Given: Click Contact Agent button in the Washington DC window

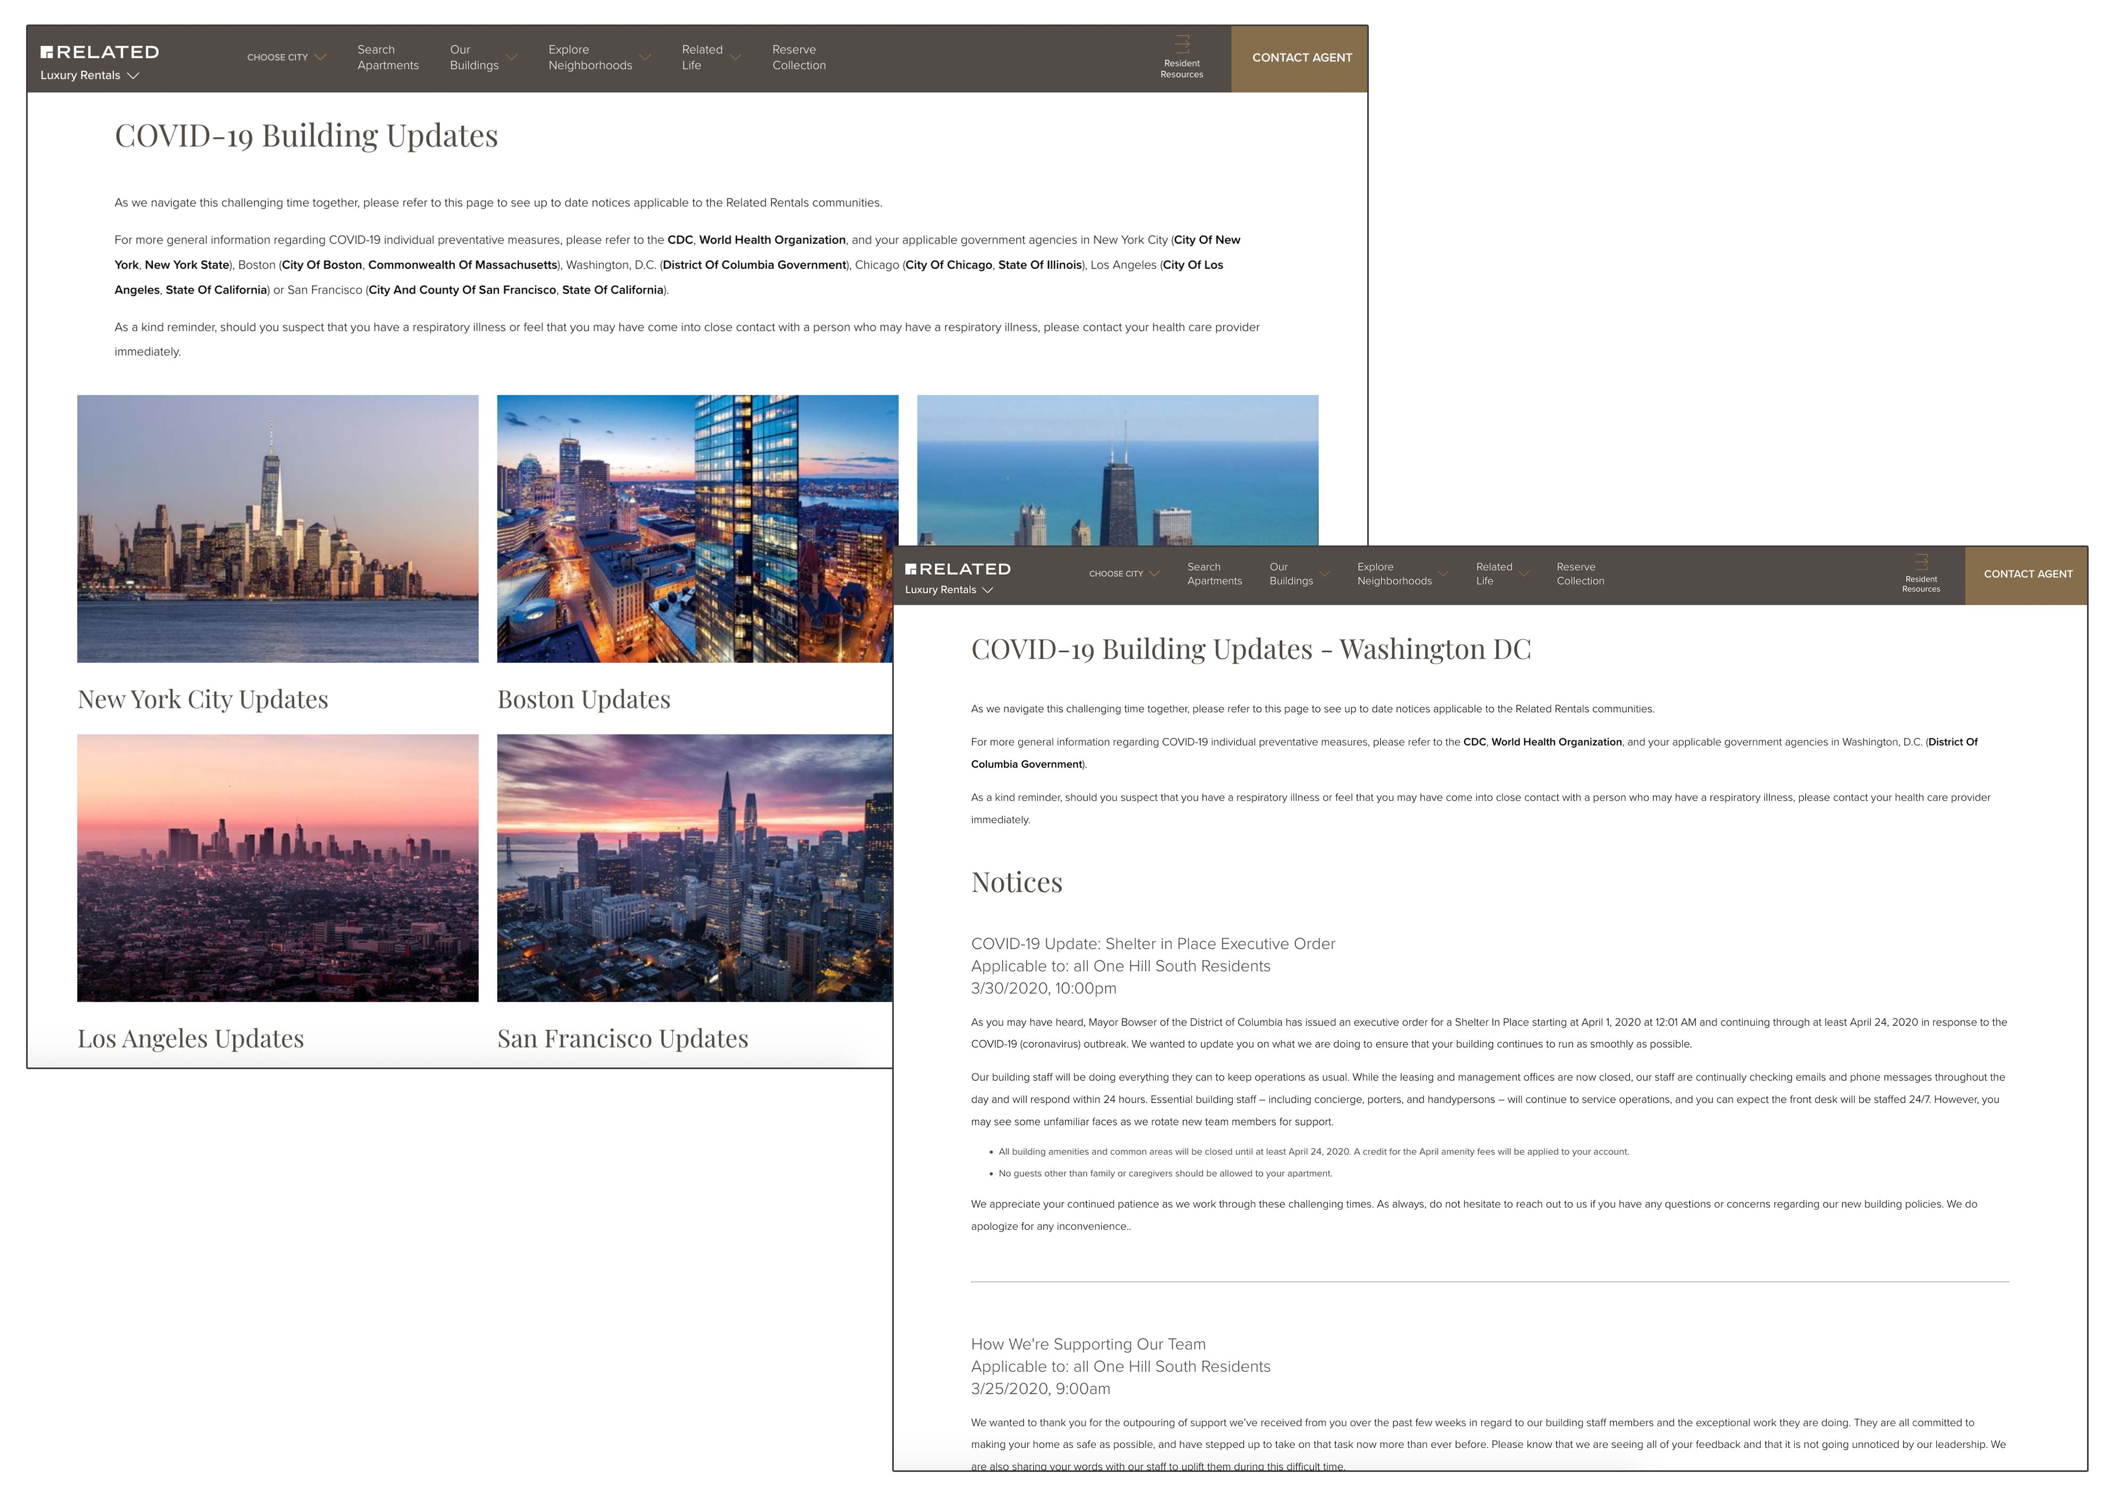Looking at the screenshot, I should click(x=2027, y=575).
